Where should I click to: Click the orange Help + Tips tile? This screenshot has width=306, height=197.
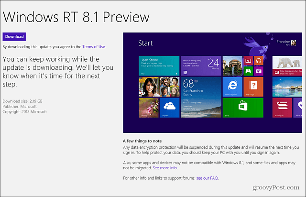point(253,87)
